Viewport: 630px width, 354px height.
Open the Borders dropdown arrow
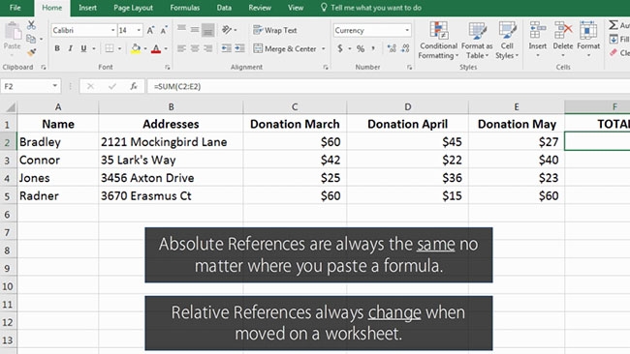[119, 49]
